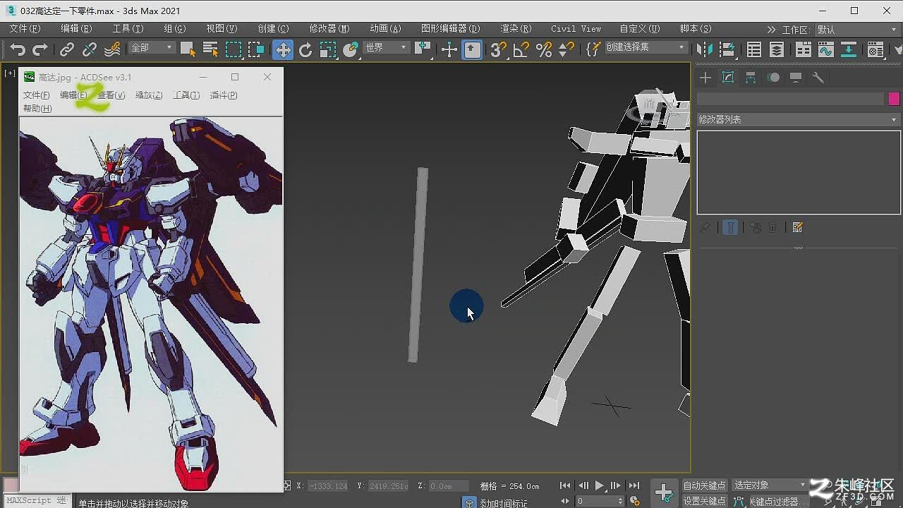
Task: Open the reference coordinate system dropdown 世界
Action: click(385, 47)
